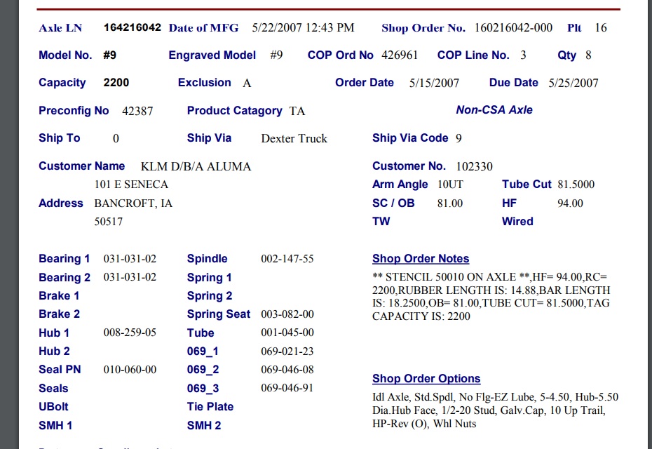
Task: Click the Shop Order Notes heading
Action: (421, 259)
